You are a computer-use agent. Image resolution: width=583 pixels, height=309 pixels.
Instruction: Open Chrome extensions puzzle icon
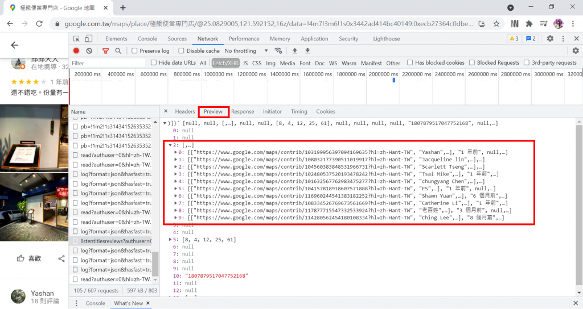pyautogui.click(x=529, y=24)
